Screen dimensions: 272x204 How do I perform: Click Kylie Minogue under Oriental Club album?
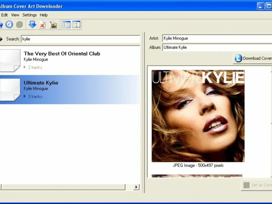36,60
